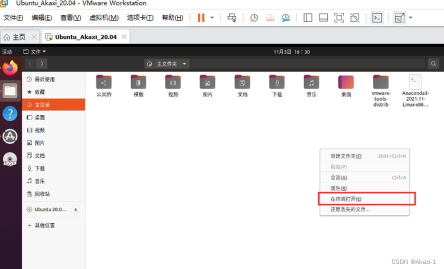Select 视频 in the sidebar
Viewport: 444px width, 269px height.
tap(53, 130)
